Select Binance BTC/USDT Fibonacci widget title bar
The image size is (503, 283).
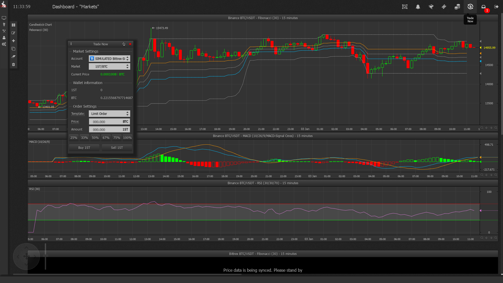click(263, 18)
